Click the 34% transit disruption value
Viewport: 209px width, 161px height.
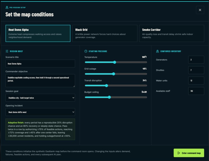click(x=145, y=80)
